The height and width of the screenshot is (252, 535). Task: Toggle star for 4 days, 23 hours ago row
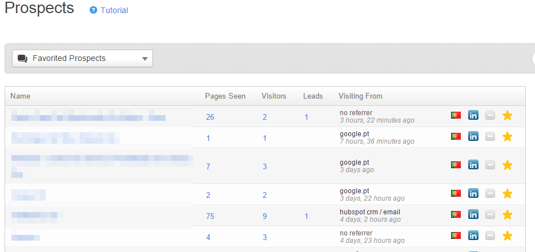click(x=507, y=235)
